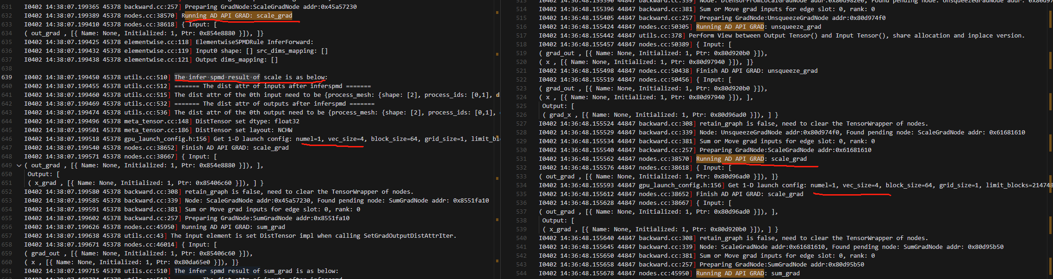Image resolution: width=1053 pixels, height=279 pixels.
Task: Click highlighted search match on line 544
Action: pos(730,273)
